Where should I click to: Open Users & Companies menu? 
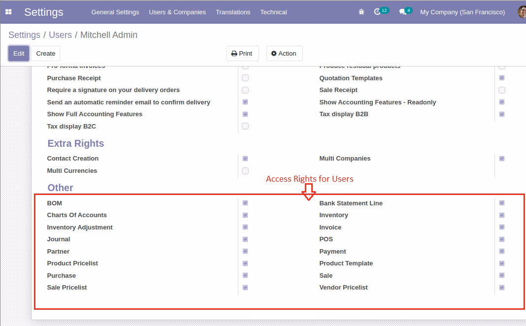[177, 12]
